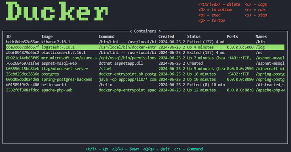Click the kibana:7.16.1 image entry
The height and width of the screenshot is (152, 291).
(x=56, y=42)
